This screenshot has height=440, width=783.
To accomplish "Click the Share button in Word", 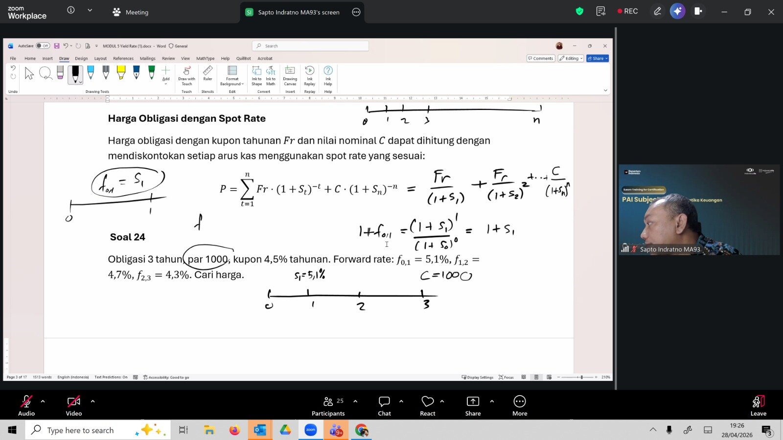I will click(598, 58).
